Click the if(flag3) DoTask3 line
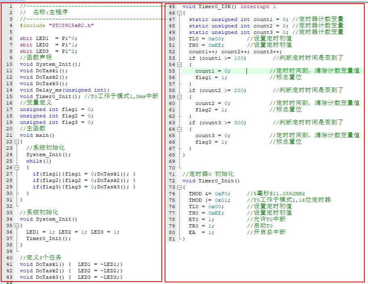 pos(84,187)
